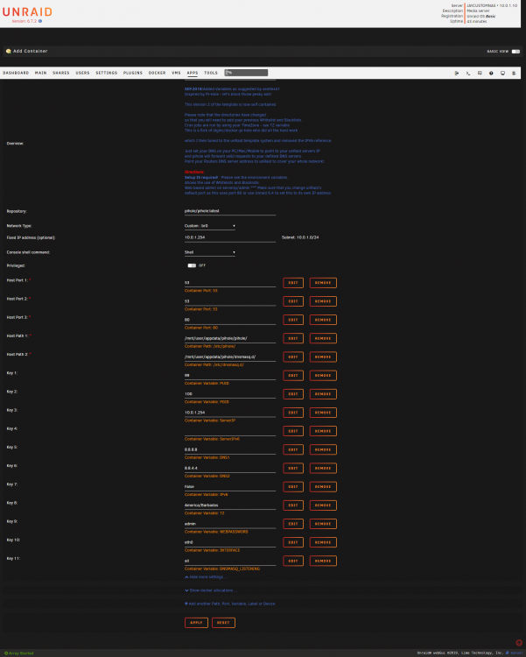Switch to the Users tab
This screenshot has width=526, height=657.
[x=82, y=73]
